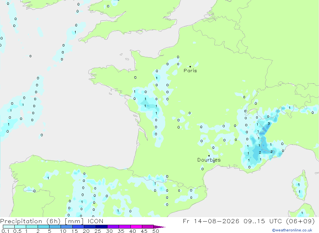319x233 pixels.
Task: Select the black dot marking Paris
Action: [x=190, y=66]
